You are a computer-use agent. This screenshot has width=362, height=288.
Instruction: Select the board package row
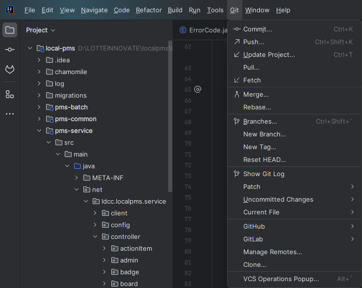tap(96, 284)
